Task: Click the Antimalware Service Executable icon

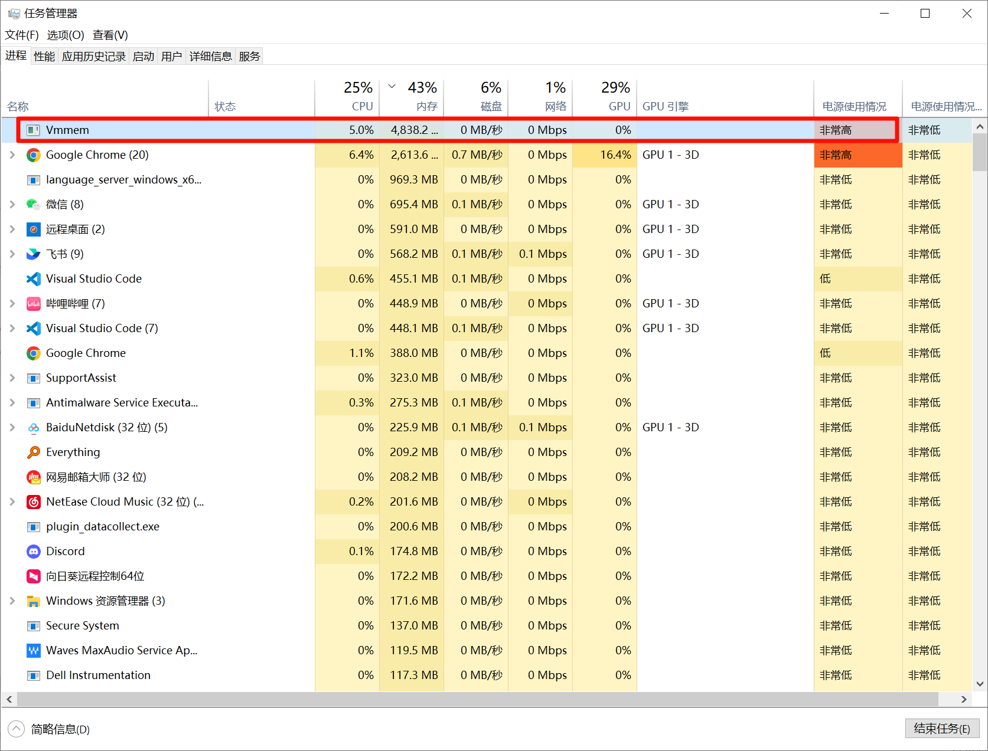Action: (34, 403)
